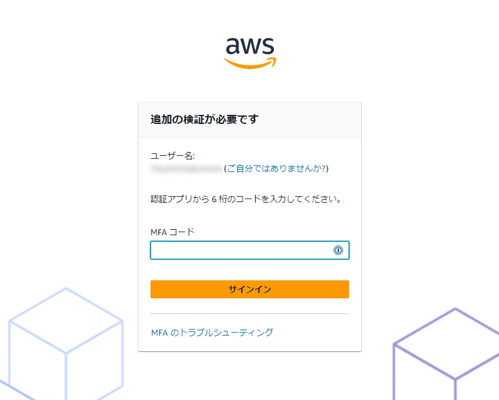Click the 6 桁のコード instruction text
The width and height of the screenshot is (499, 400).
point(246,199)
